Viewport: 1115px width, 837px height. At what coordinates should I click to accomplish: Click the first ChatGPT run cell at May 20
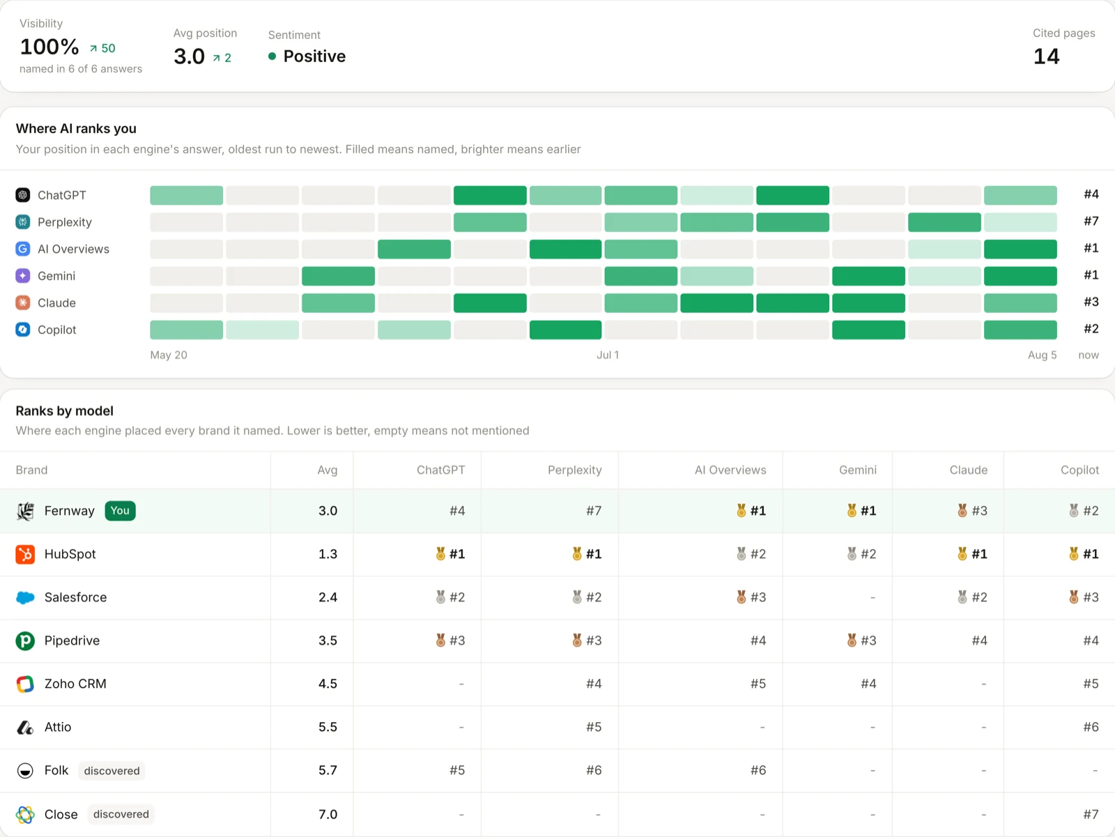[x=187, y=195]
